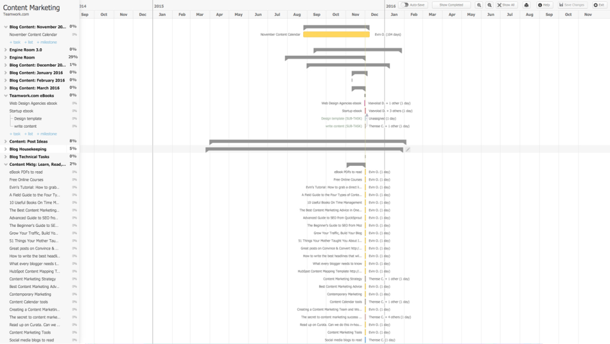Click the Show All button
The image size is (610, 344).
pos(506,5)
